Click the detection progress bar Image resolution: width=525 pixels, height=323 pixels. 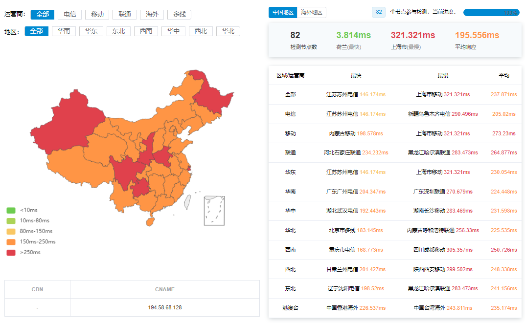click(491, 12)
